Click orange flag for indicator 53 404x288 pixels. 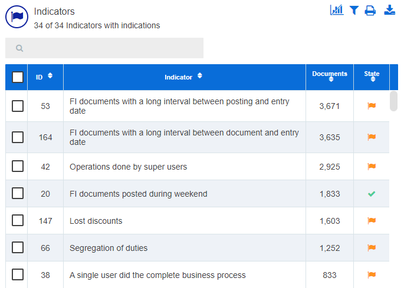(372, 106)
